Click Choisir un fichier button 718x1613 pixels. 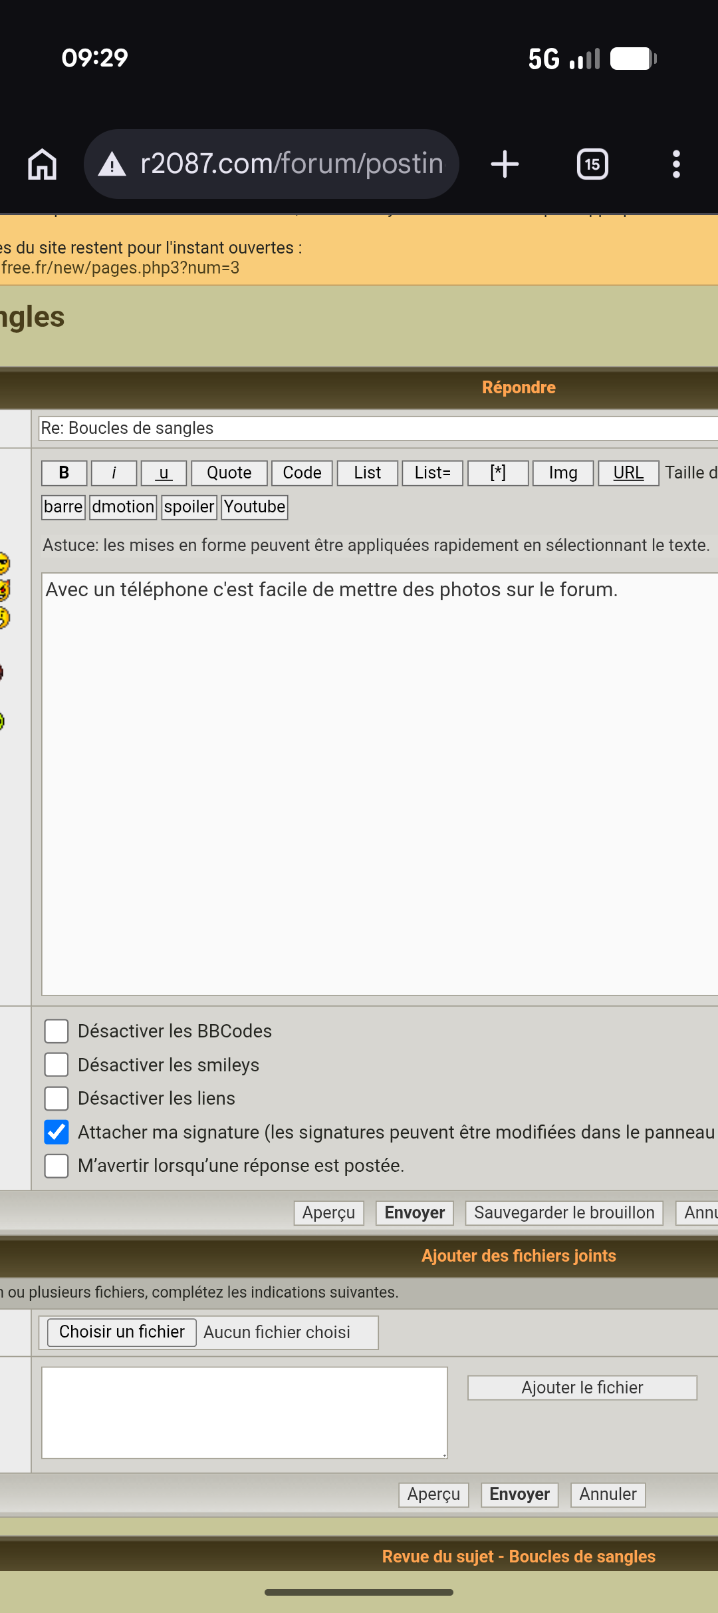[122, 1332]
